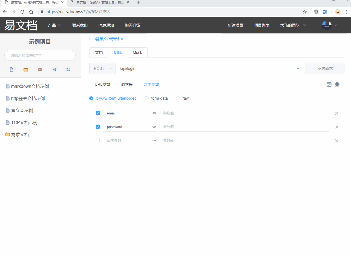Open 富文本示例 in the sidebar
The width and height of the screenshot is (351, 256).
tap(22, 110)
